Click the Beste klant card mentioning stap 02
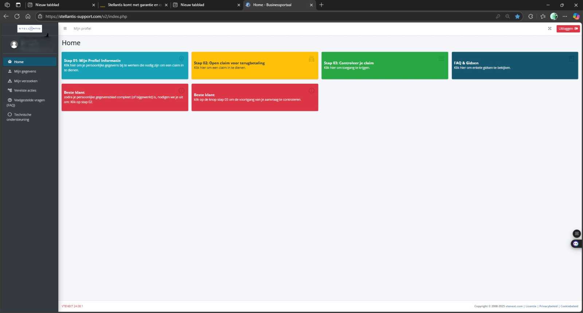Viewport: 583px width, 313px height. pos(125,97)
